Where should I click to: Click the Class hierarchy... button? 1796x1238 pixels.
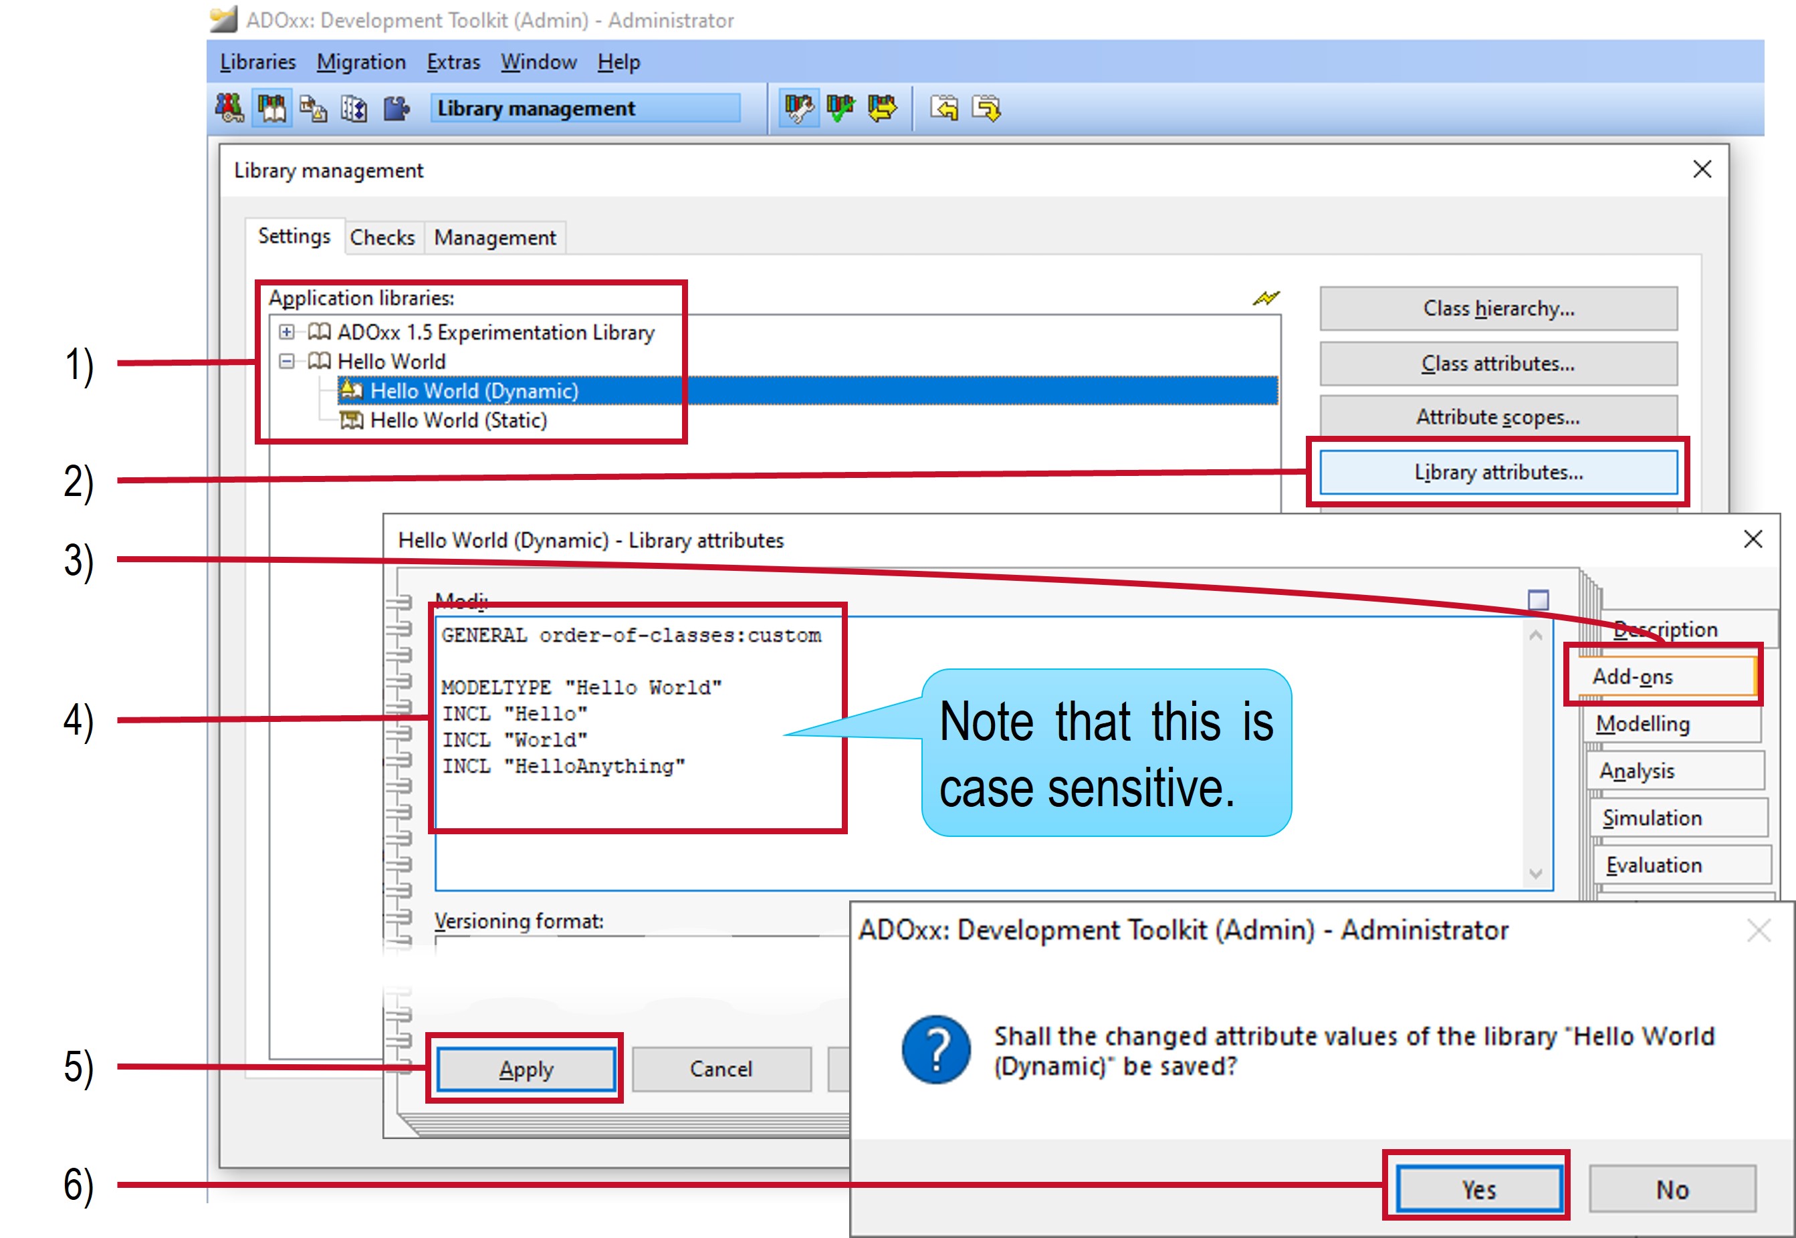(1498, 308)
